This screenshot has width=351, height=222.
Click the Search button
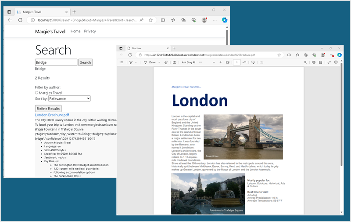86,62
